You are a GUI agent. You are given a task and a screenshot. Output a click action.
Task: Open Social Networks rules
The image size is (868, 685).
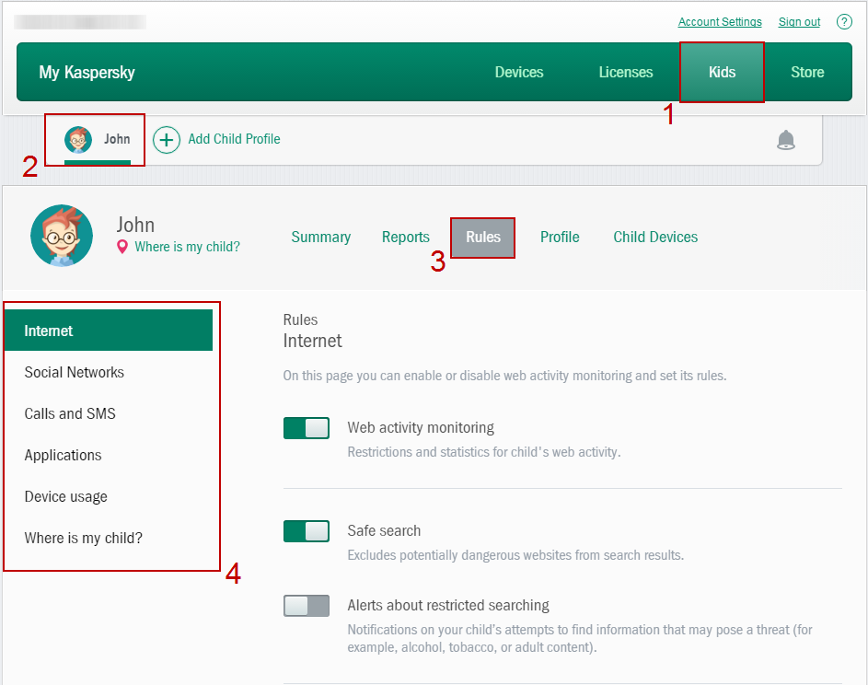coord(75,372)
